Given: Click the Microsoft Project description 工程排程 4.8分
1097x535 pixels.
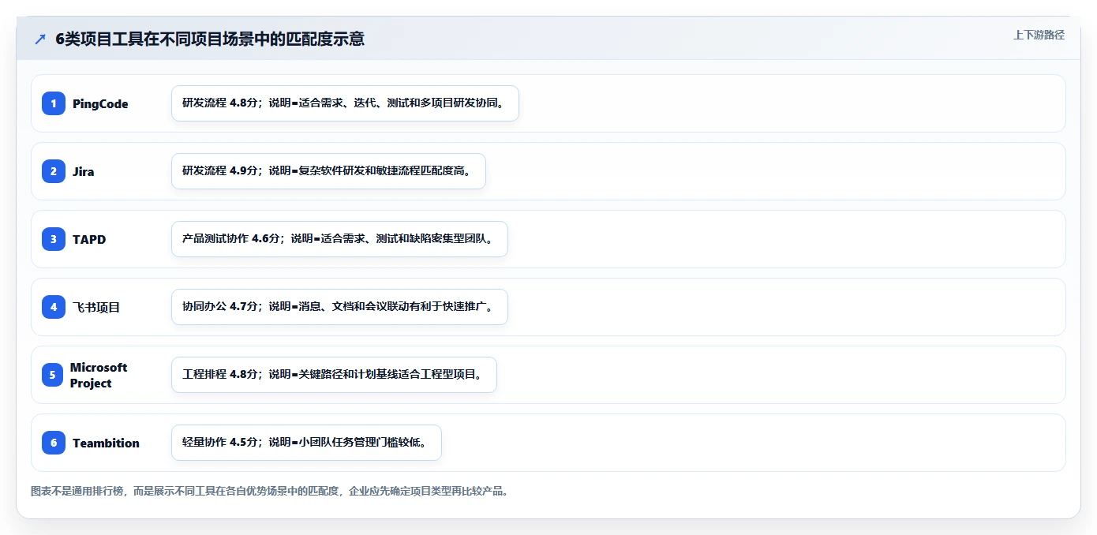Looking at the screenshot, I should 334,375.
